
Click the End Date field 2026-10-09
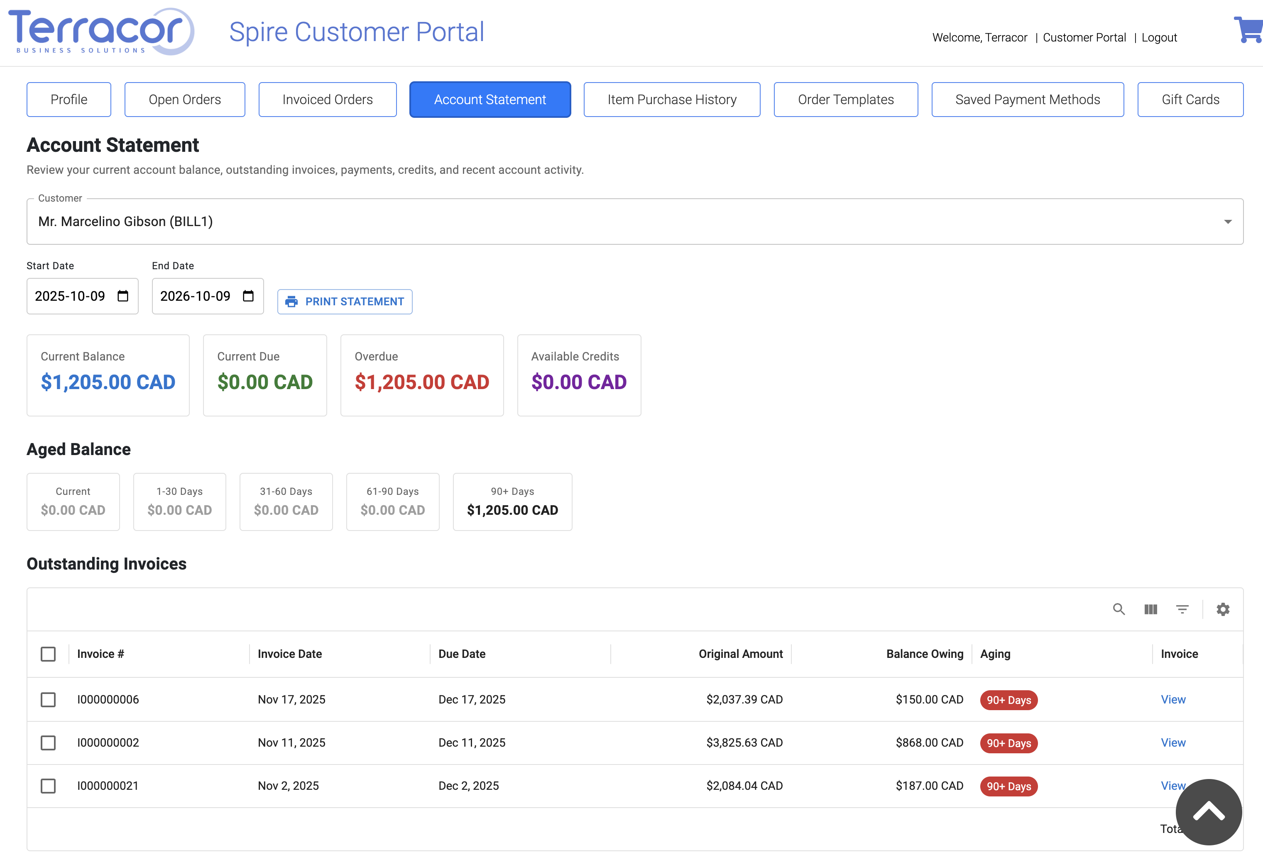[x=208, y=296]
